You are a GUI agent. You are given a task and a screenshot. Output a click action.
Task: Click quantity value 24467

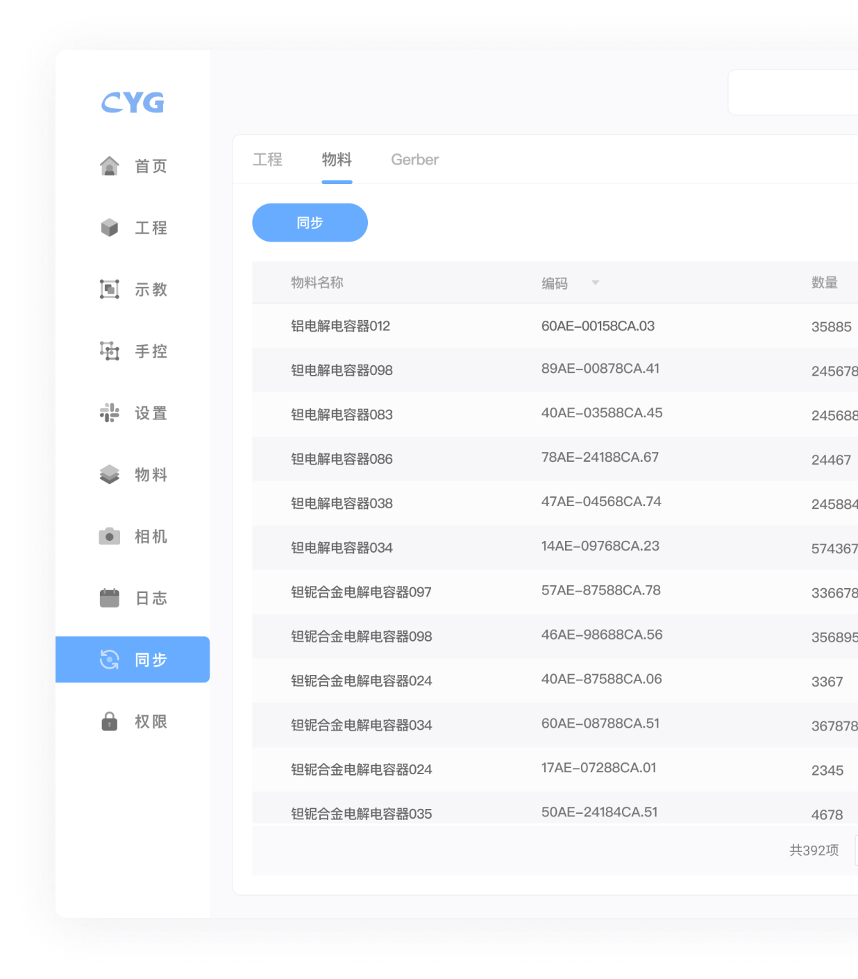[x=831, y=460]
